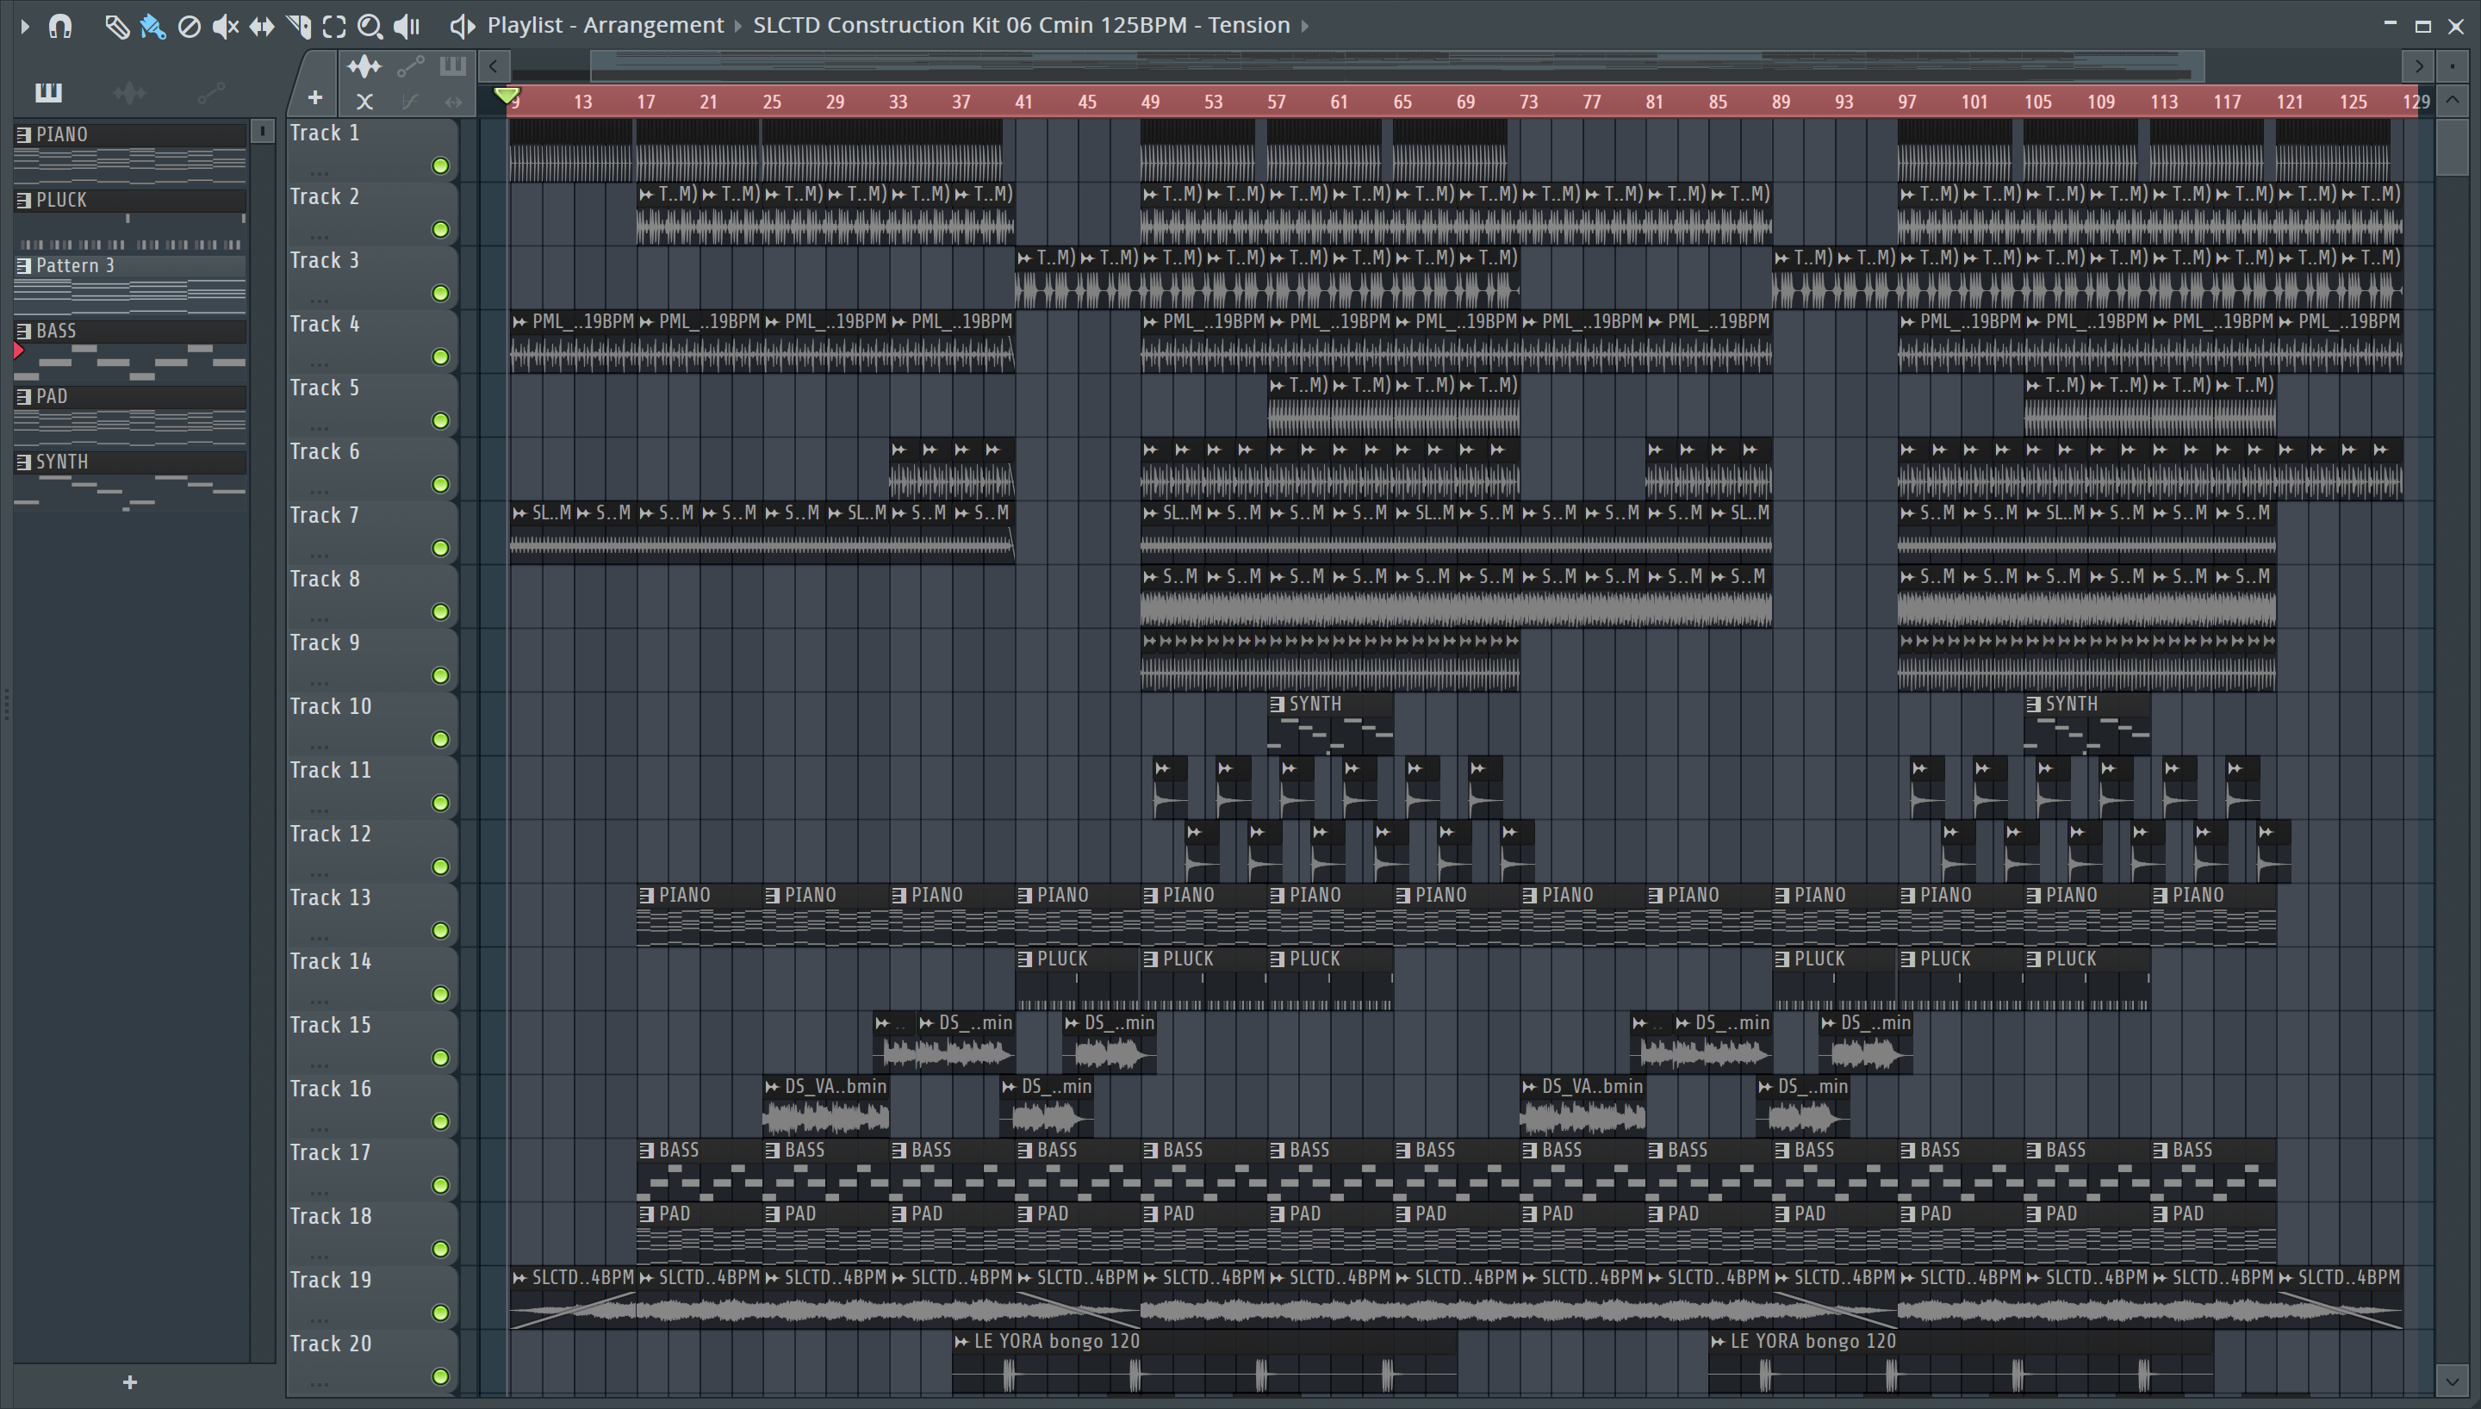Select the Paint brush tool
This screenshot has height=1409, width=2481.
point(152,26)
